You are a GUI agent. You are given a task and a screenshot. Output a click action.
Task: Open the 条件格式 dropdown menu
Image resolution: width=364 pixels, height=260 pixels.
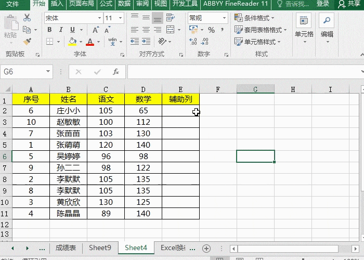pos(257,18)
